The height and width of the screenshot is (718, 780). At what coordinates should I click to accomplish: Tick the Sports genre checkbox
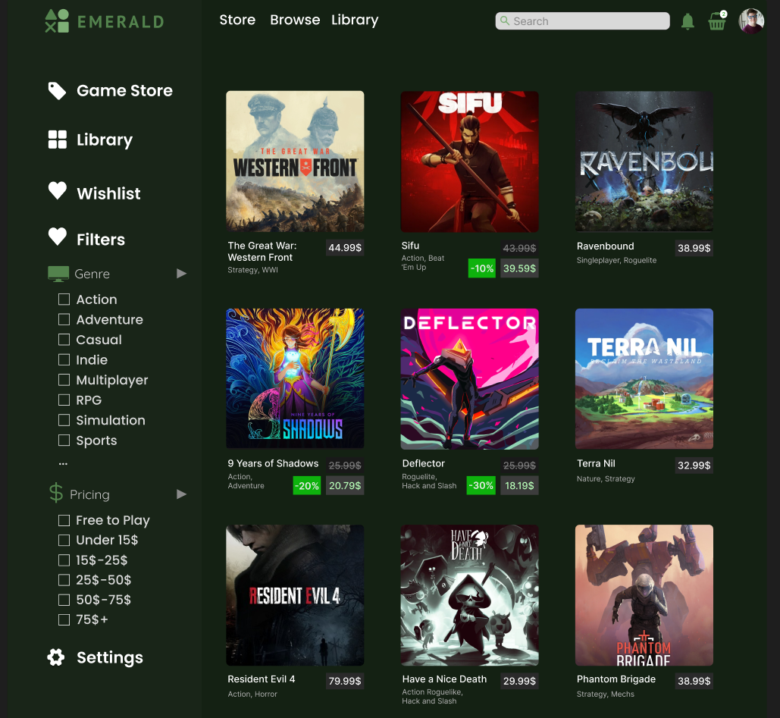pyautogui.click(x=64, y=440)
